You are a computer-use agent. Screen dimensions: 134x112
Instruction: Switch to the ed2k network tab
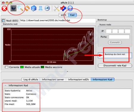(63, 15)
